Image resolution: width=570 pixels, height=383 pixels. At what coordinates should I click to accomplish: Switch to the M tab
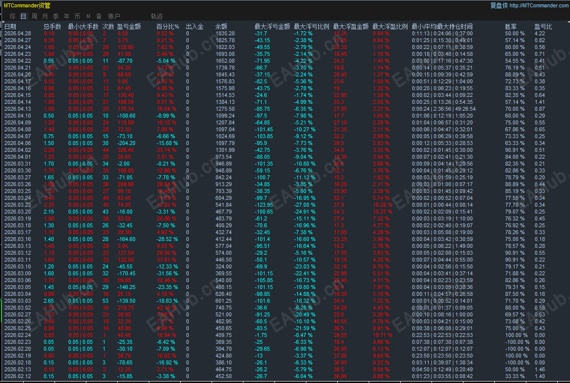tap(88, 16)
